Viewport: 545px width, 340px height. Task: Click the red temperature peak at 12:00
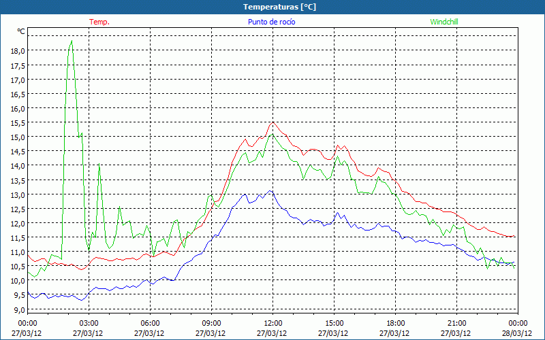point(273,122)
